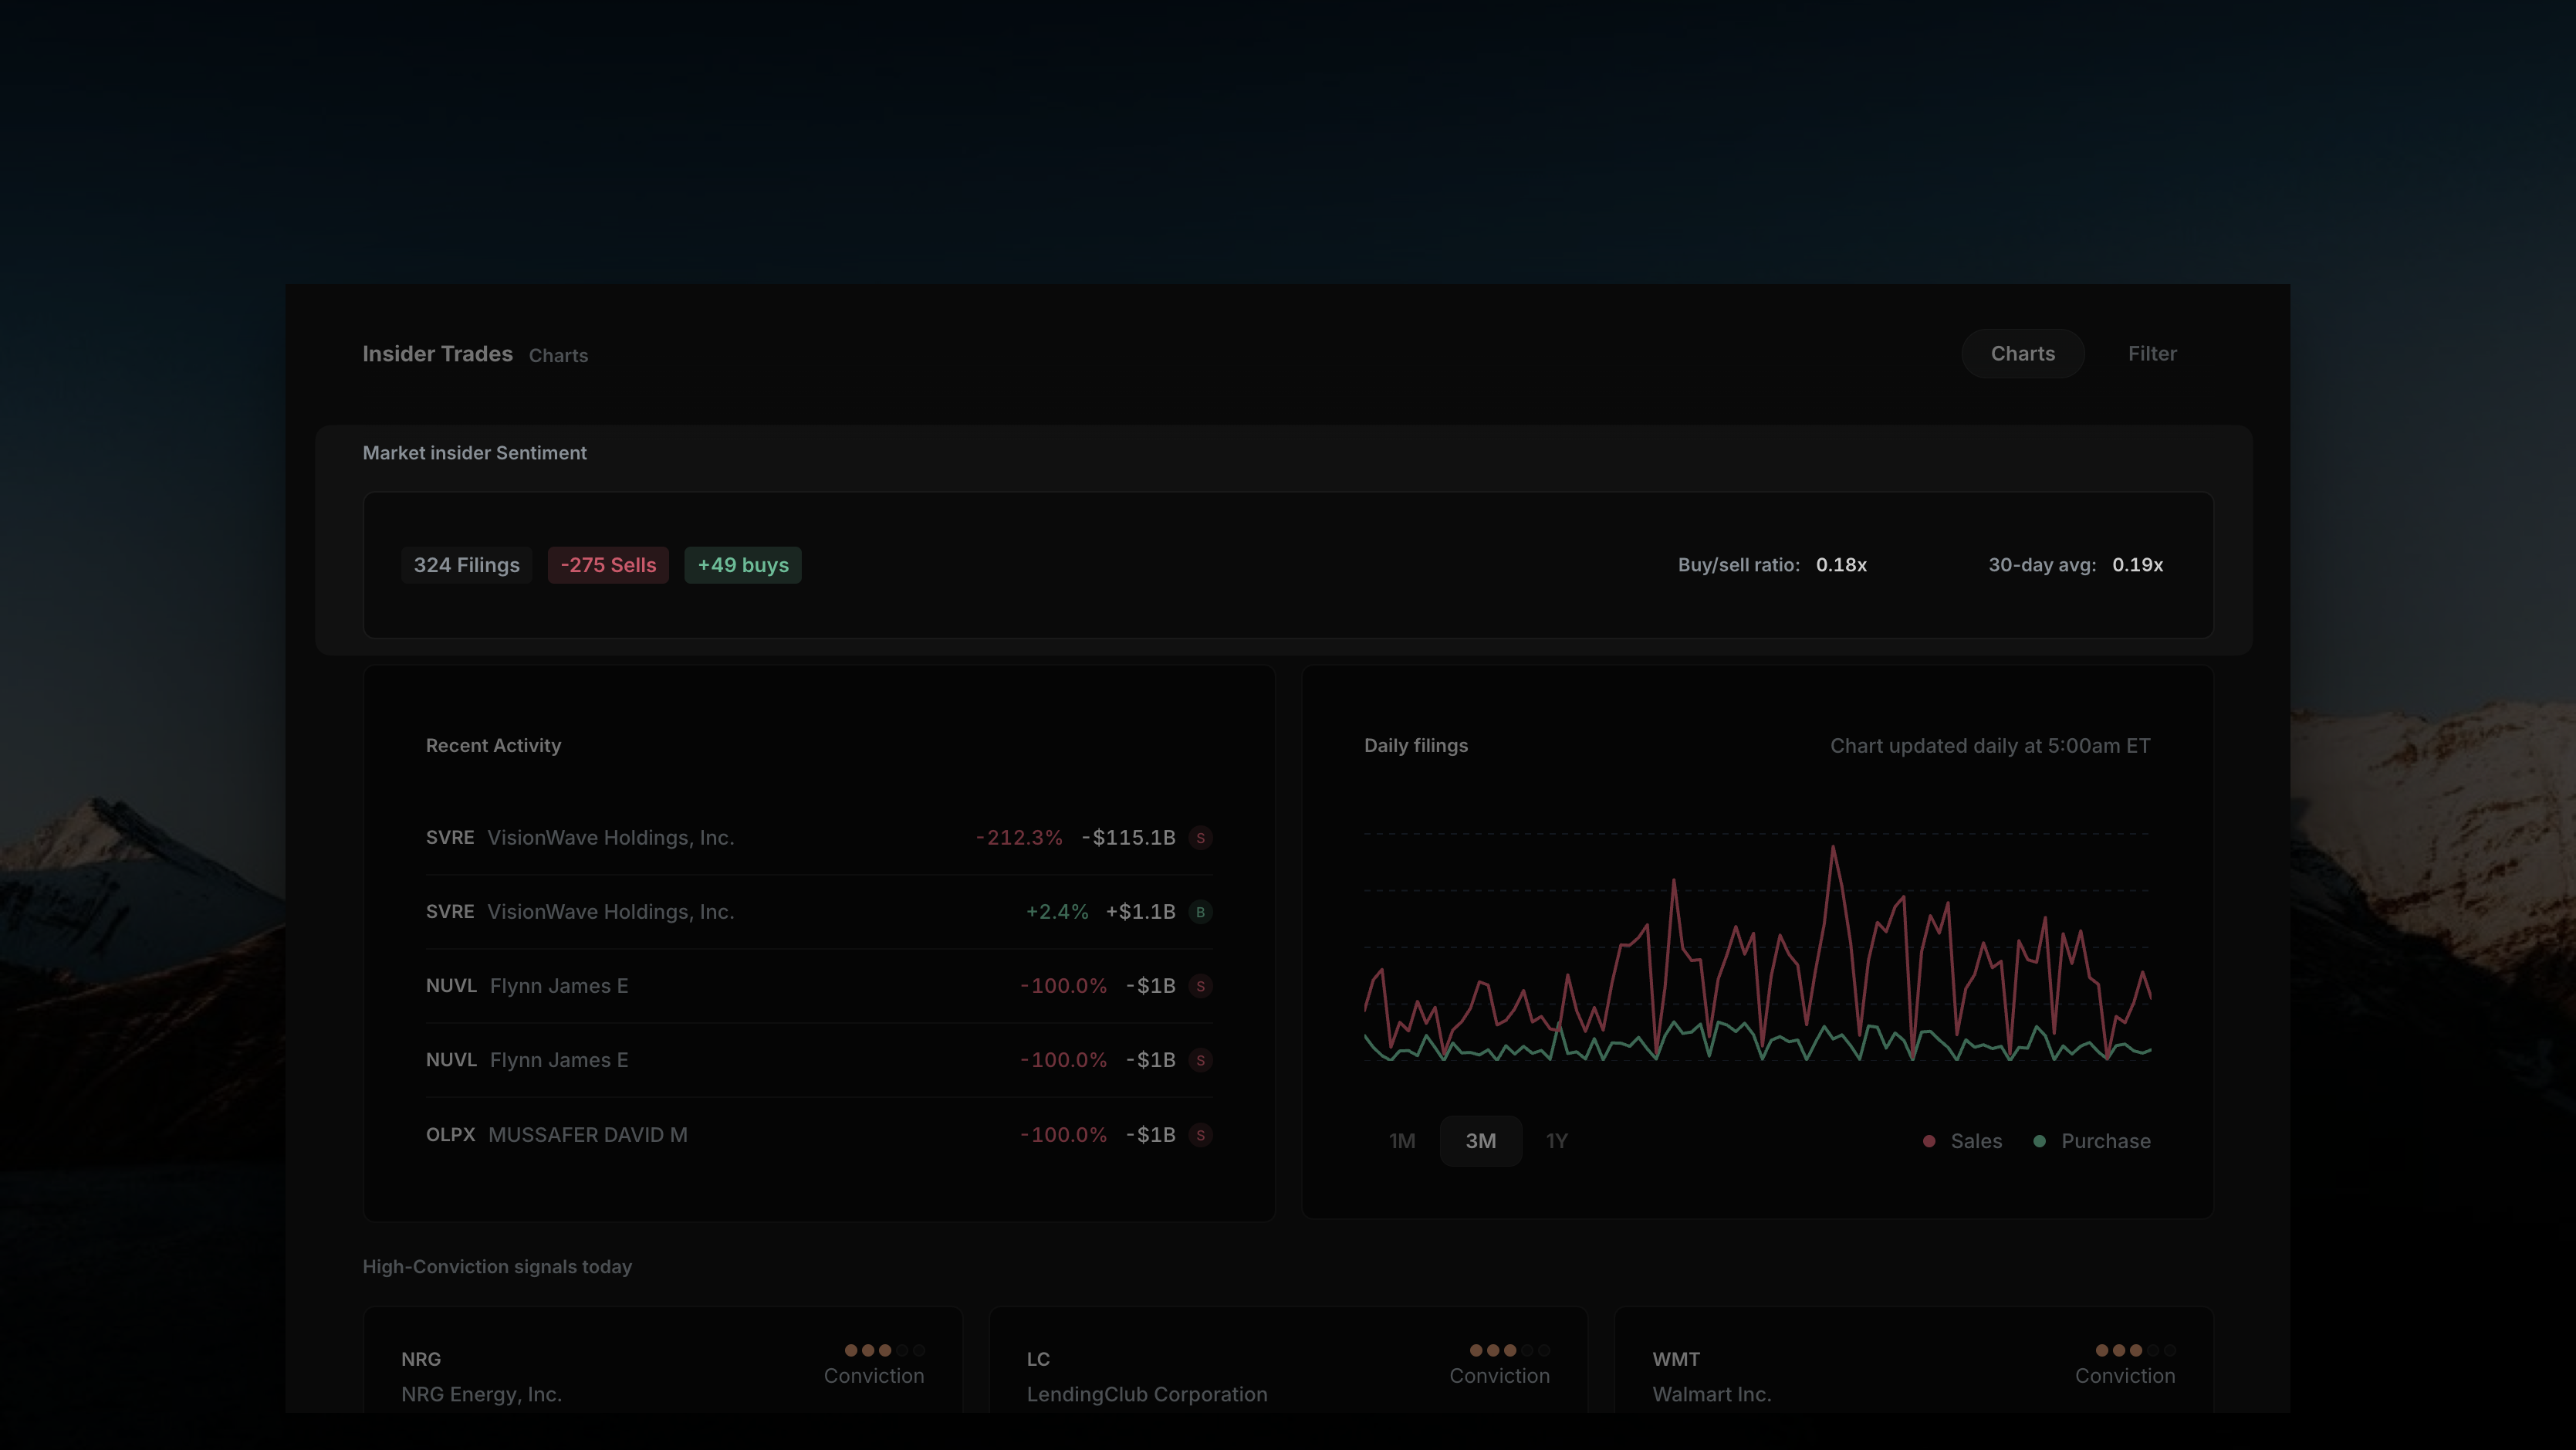Click the 324 Filings badge

pos(467,564)
